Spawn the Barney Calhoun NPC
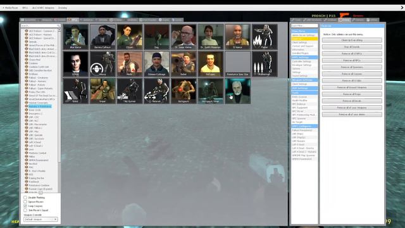This screenshot has width=405, height=228. [103, 37]
